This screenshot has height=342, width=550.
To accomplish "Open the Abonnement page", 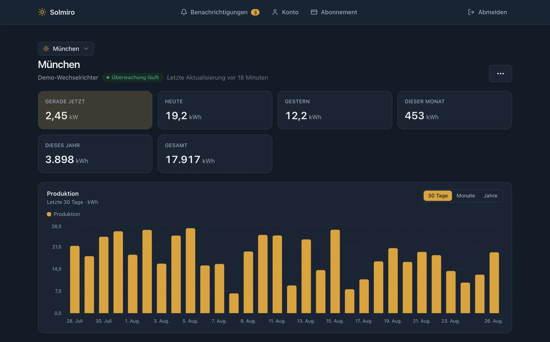I will [x=334, y=12].
